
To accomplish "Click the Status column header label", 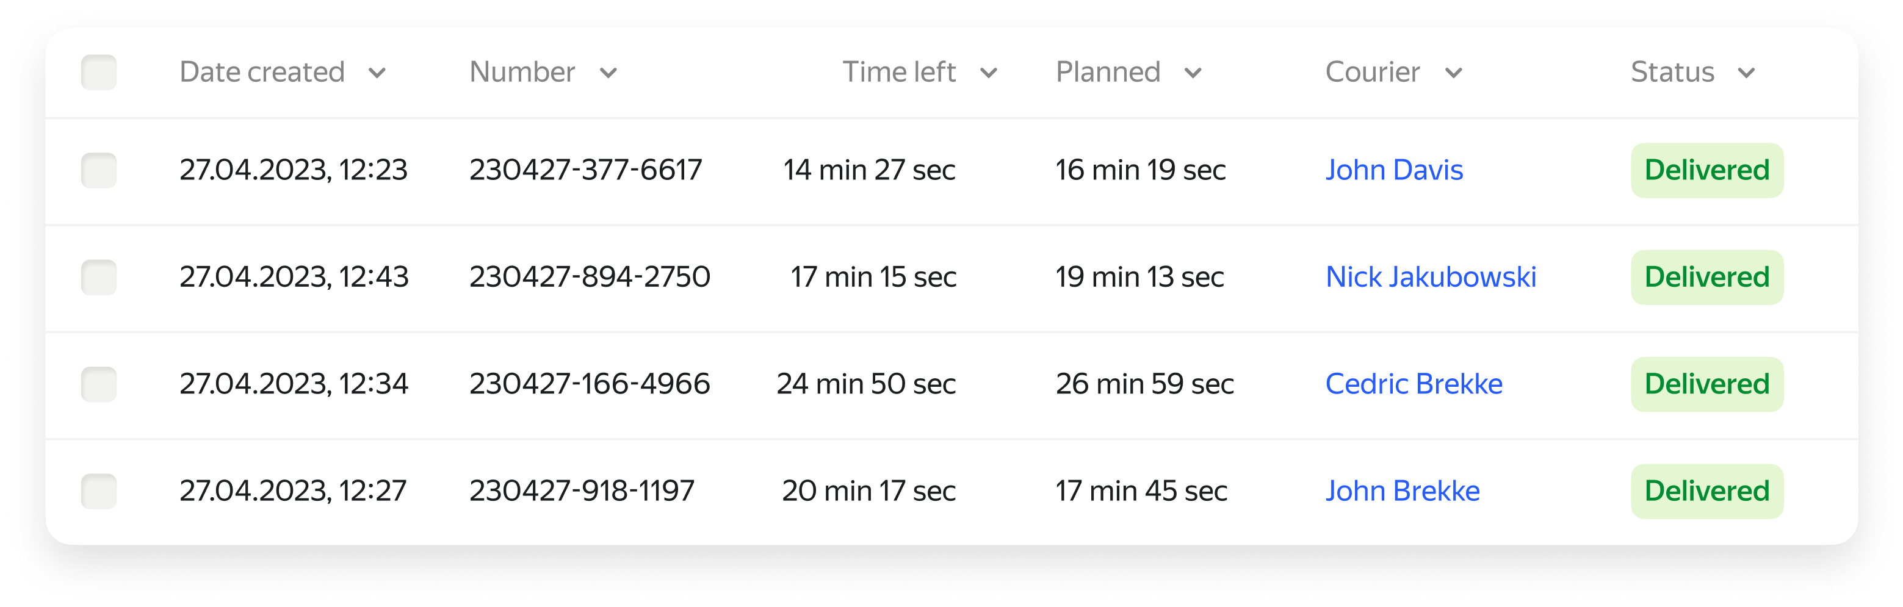I will 1672,73.
